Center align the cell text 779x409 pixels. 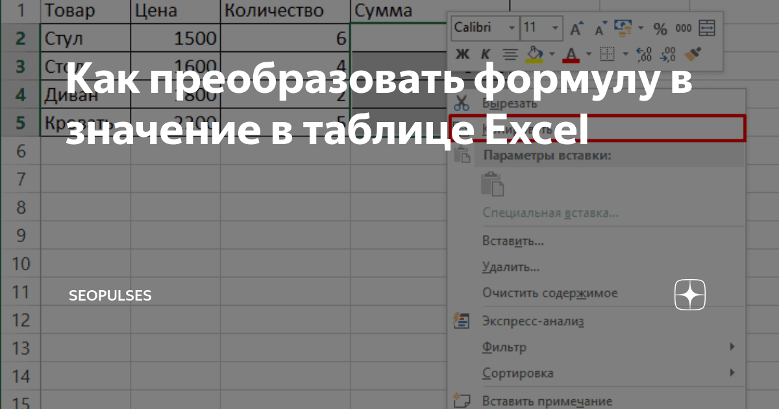pyautogui.click(x=511, y=54)
